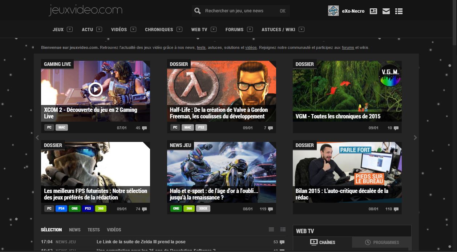Image resolution: width=457 pixels, height=252 pixels.
Task: Click PC tag on XCOM 2 card
Action: tap(49, 127)
